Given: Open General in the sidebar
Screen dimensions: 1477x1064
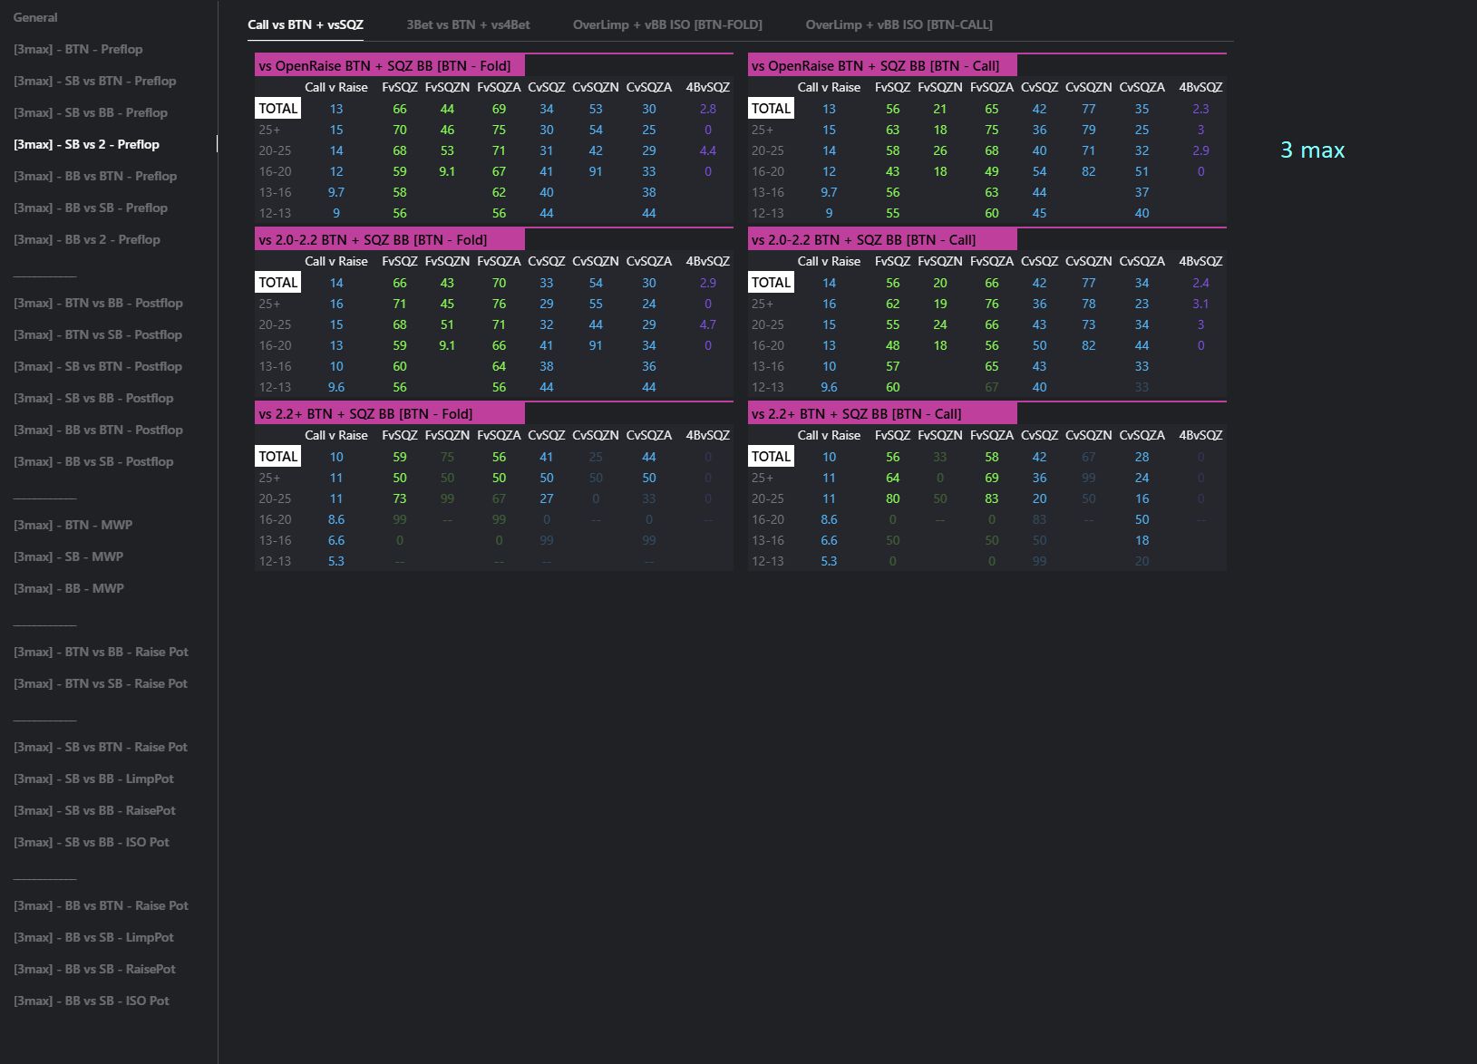Looking at the screenshot, I should (35, 17).
